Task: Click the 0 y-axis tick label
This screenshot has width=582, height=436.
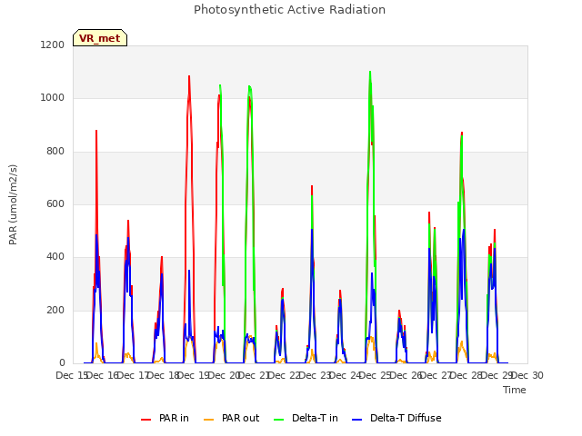Action: 62,363
